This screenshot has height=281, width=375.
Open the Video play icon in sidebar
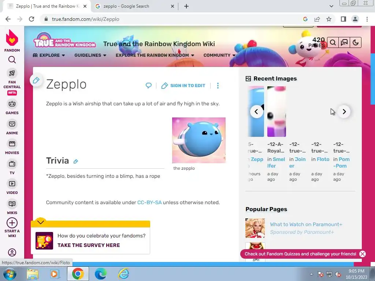12,184
